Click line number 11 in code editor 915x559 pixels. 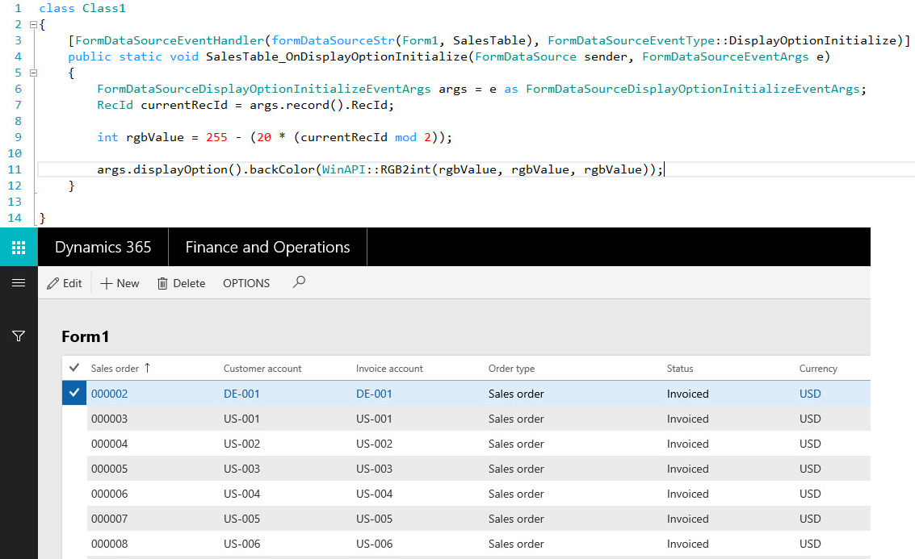(x=15, y=169)
